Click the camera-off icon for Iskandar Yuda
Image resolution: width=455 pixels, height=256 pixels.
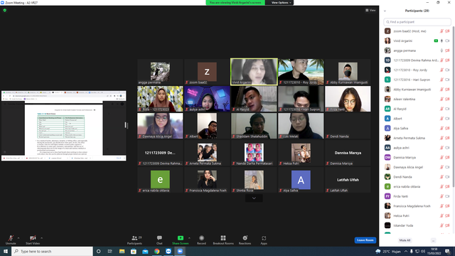447,225
